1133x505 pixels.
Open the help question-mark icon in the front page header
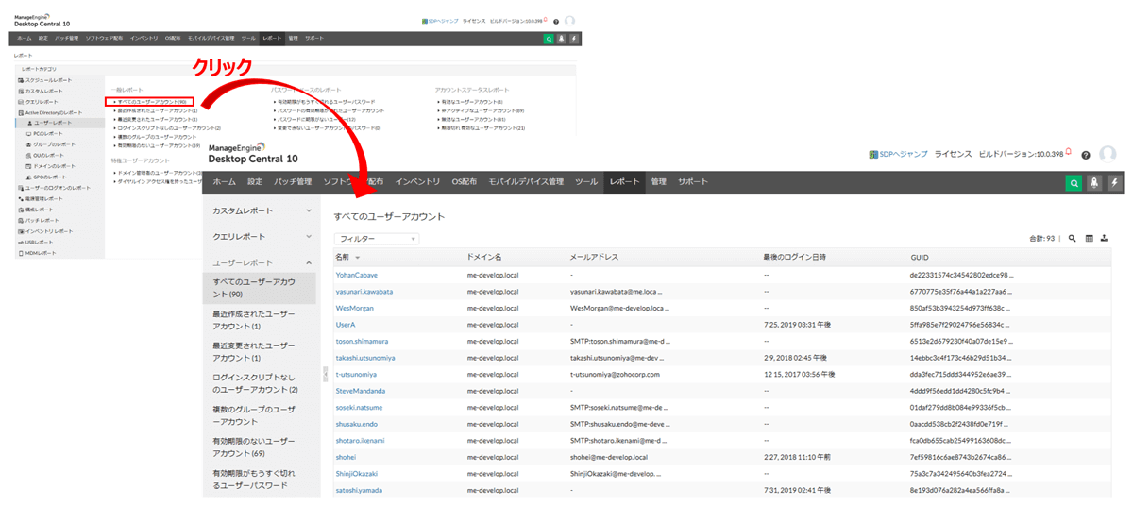[x=1086, y=155]
